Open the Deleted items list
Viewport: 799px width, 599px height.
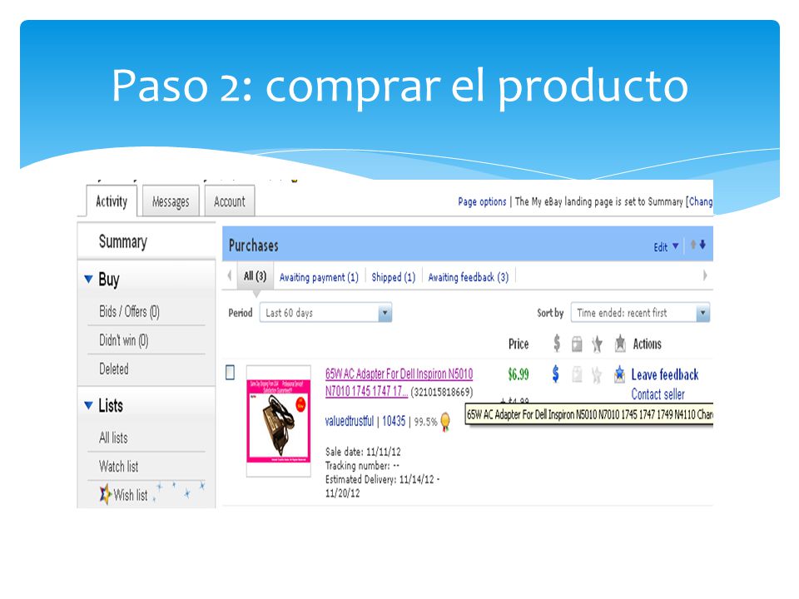(114, 369)
